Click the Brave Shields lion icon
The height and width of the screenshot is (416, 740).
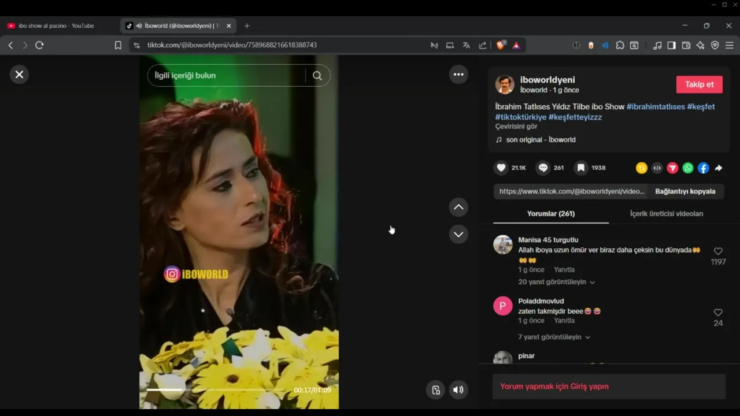coord(501,45)
